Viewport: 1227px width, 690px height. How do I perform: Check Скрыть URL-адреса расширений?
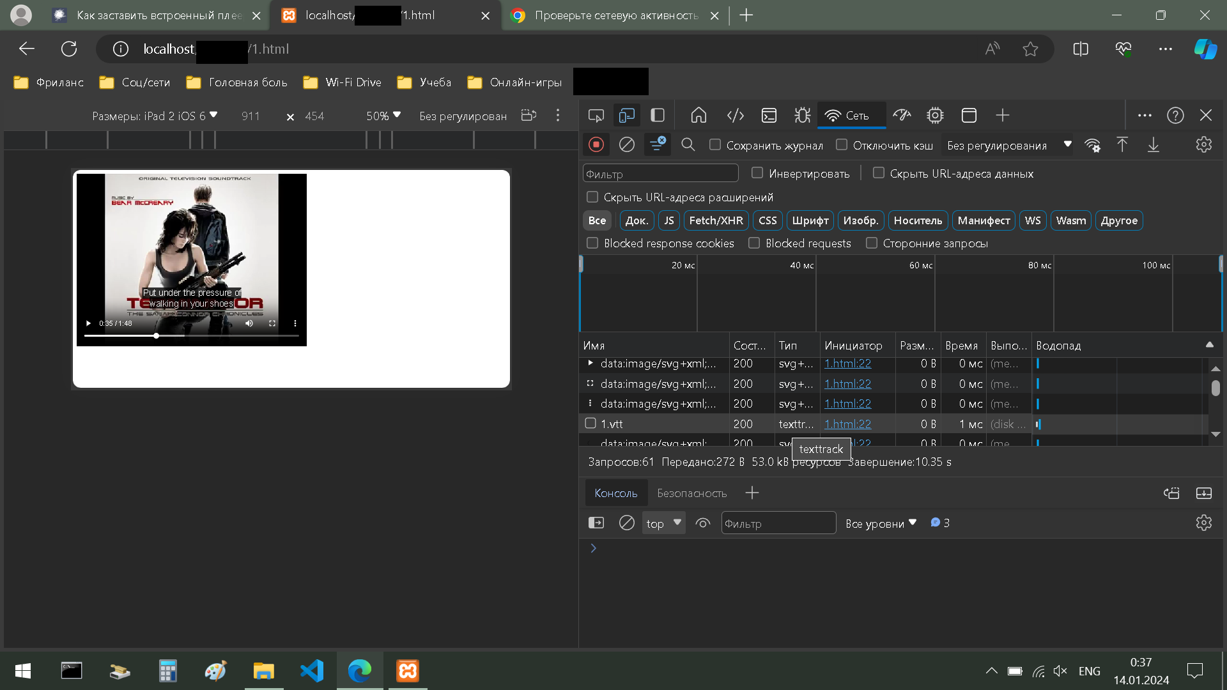592,197
